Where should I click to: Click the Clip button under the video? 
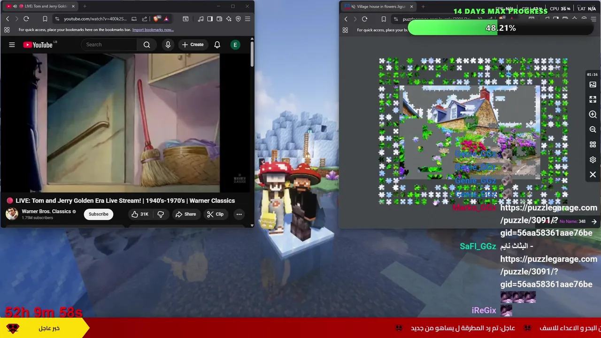tap(215, 214)
